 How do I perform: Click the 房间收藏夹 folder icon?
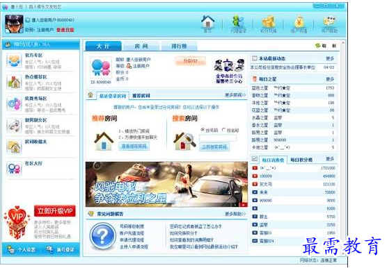click(14, 147)
